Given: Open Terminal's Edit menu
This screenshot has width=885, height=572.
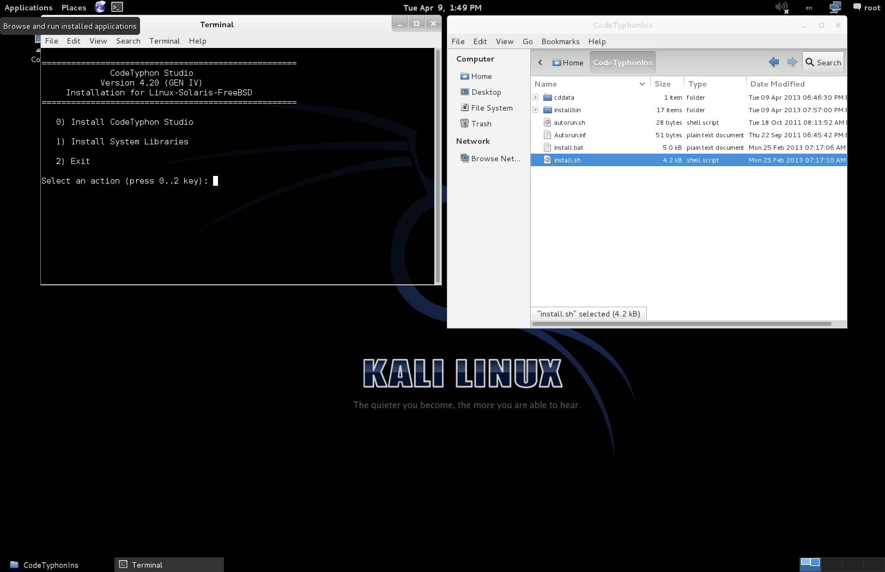Looking at the screenshot, I should tap(74, 41).
